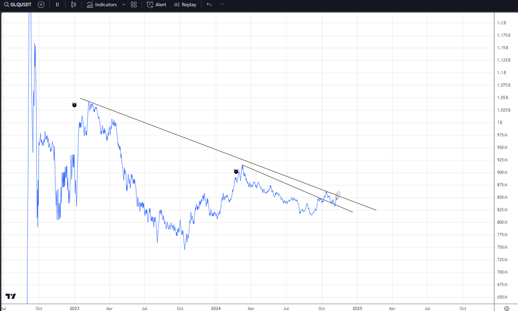Click the 2025 label on the time axis
This screenshot has height=311, width=518.
[357, 308]
